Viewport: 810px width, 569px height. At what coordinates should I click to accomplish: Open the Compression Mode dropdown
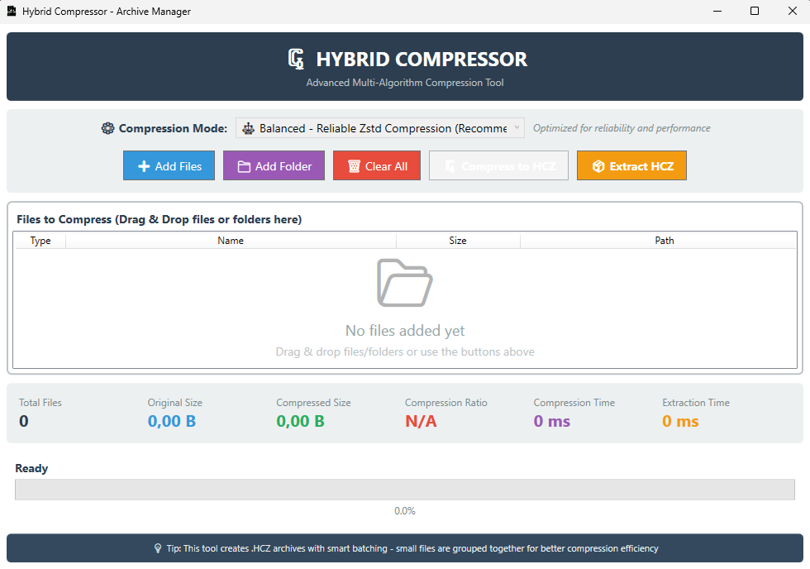coord(380,128)
